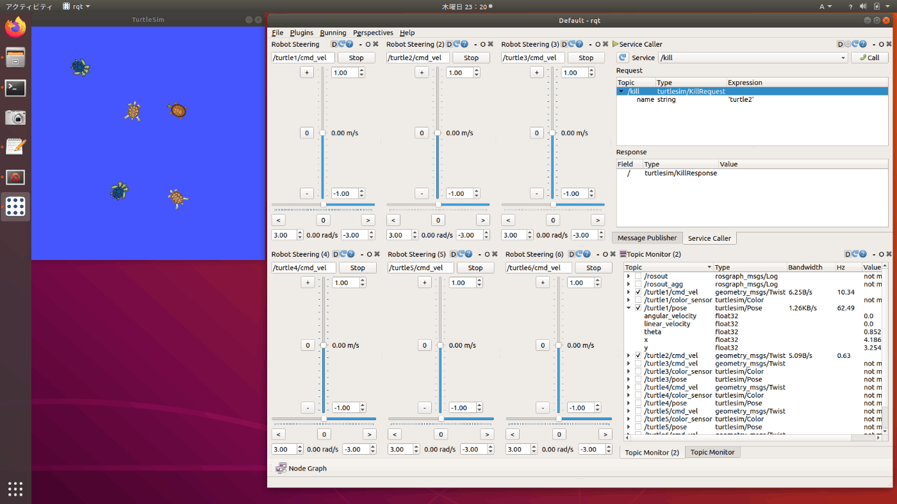Call the /kill service
897x504 pixels.
869,58
